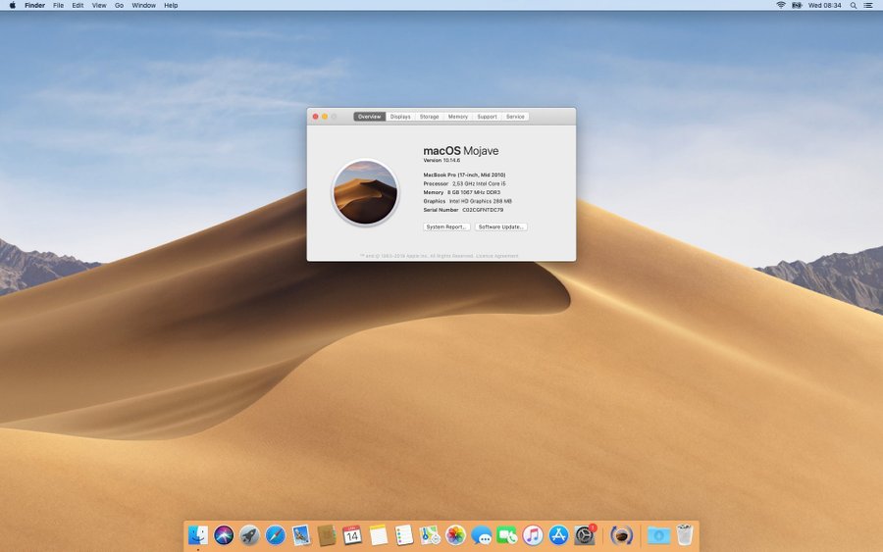The image size is (883, 552).
Task: Open Launchpad rocket icon
Action: tap(250, 535)
